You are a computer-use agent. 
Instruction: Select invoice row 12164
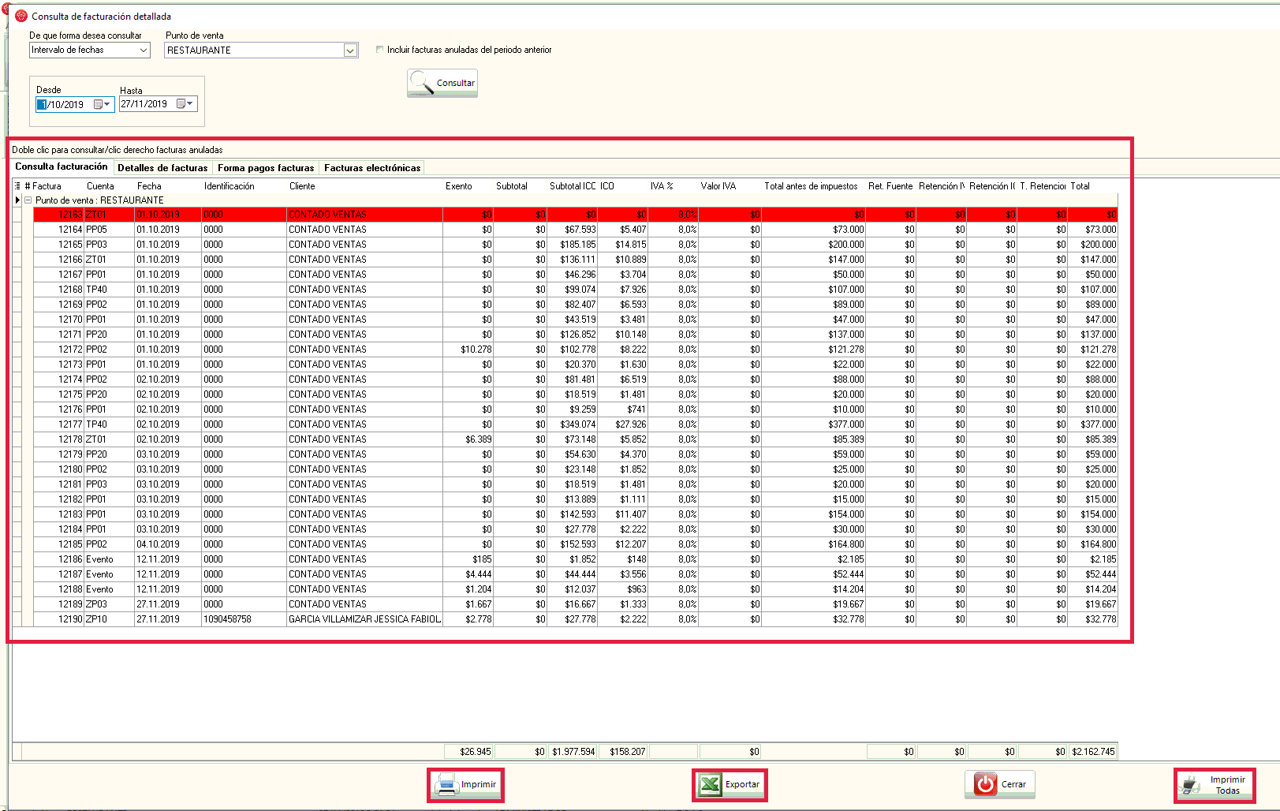[70, 230]
